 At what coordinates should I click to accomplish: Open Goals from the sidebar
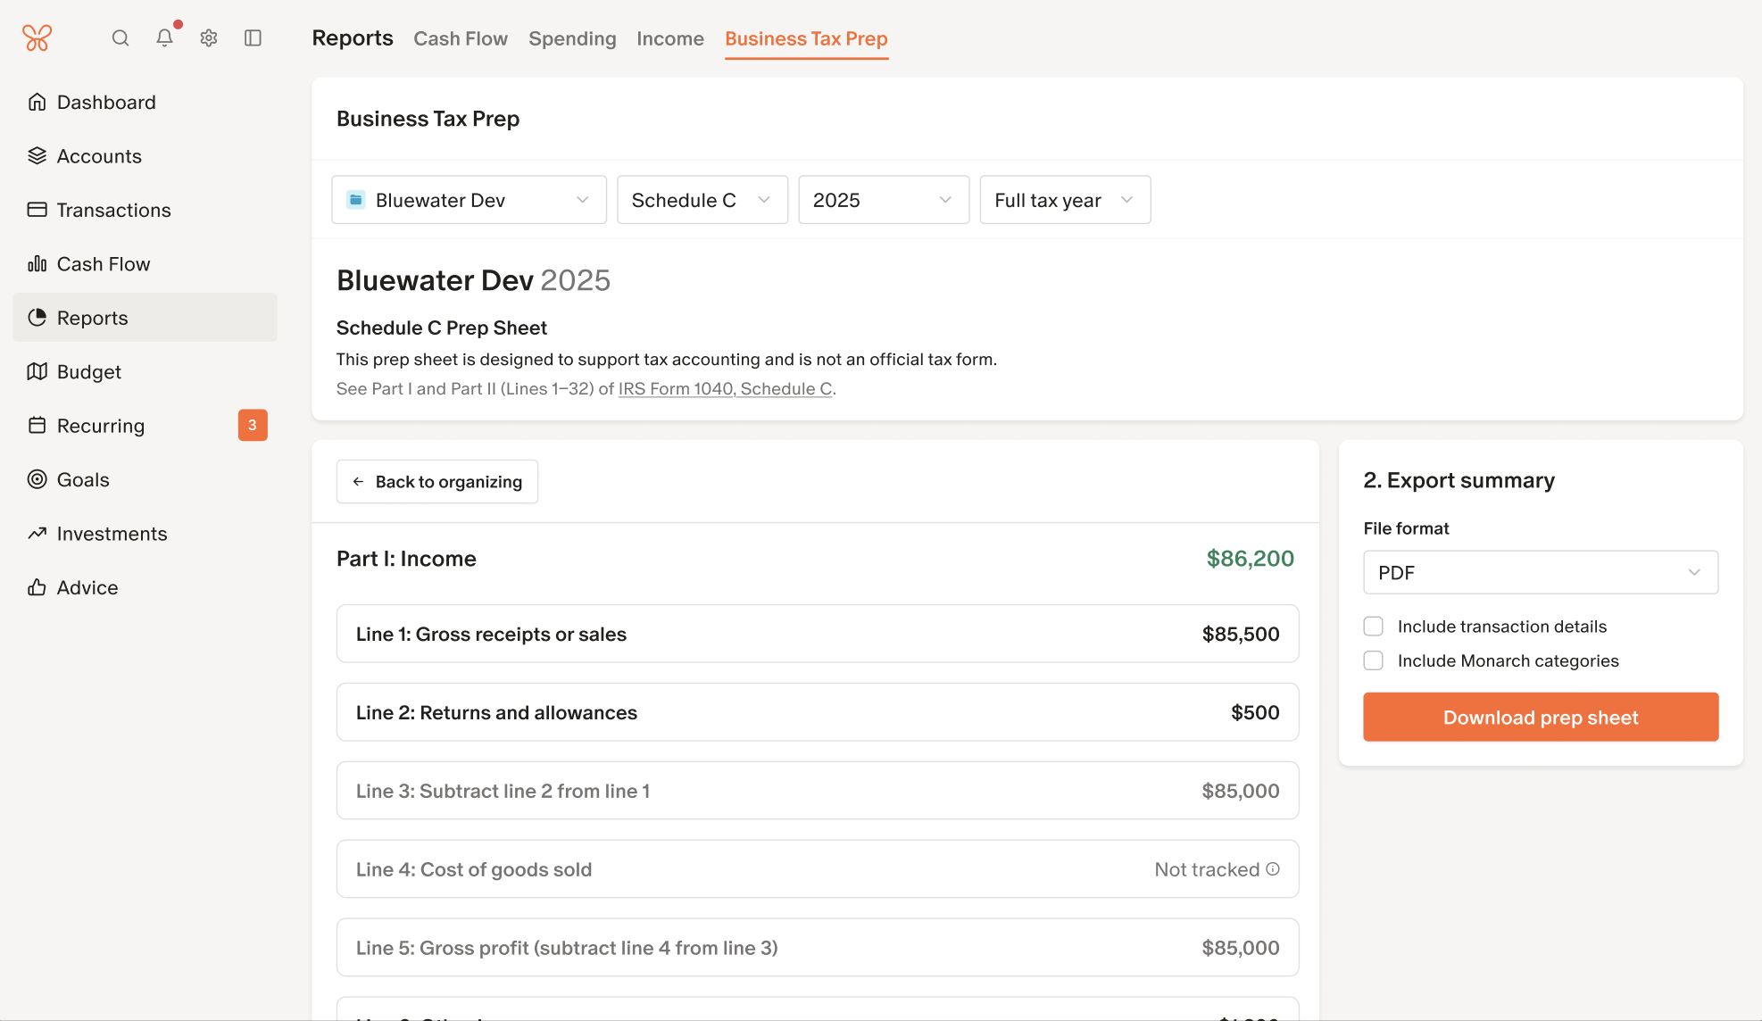click(83, 479)
